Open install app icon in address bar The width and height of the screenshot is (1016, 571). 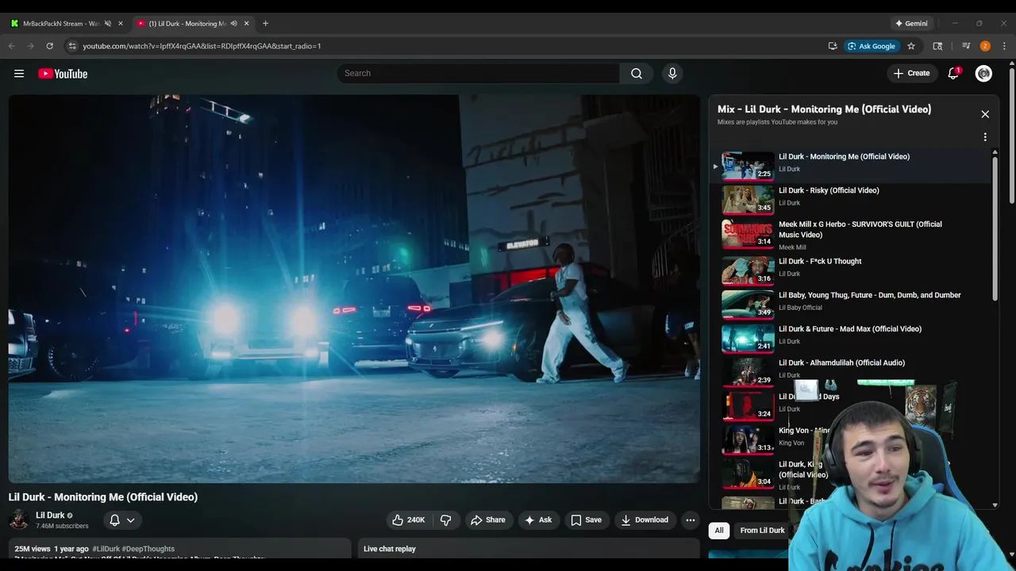tap(833, 46)
